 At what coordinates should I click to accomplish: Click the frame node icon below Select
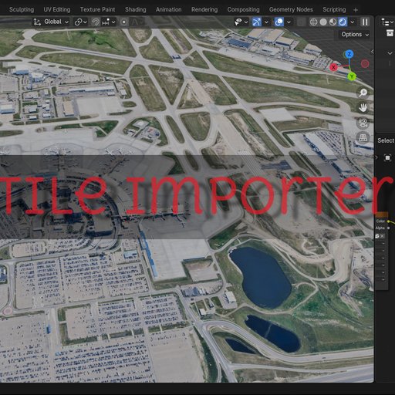(x=387, y=157)
